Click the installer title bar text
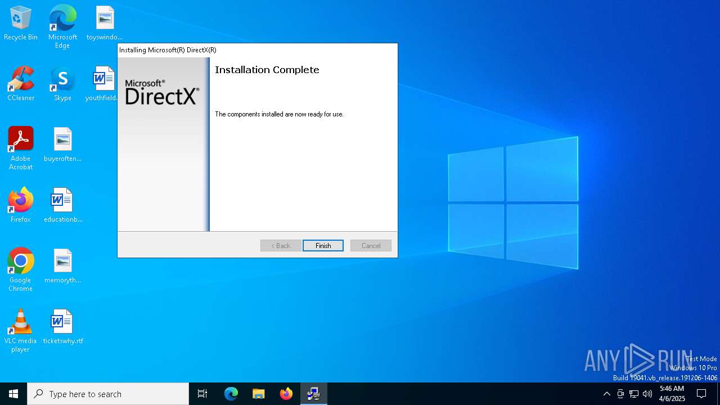The width and height of the screenshot is (720, 405). point(168,50)
